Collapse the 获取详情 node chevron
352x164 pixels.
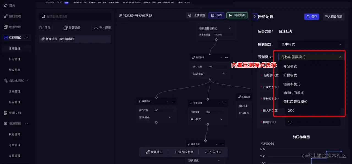pos(219,103)
